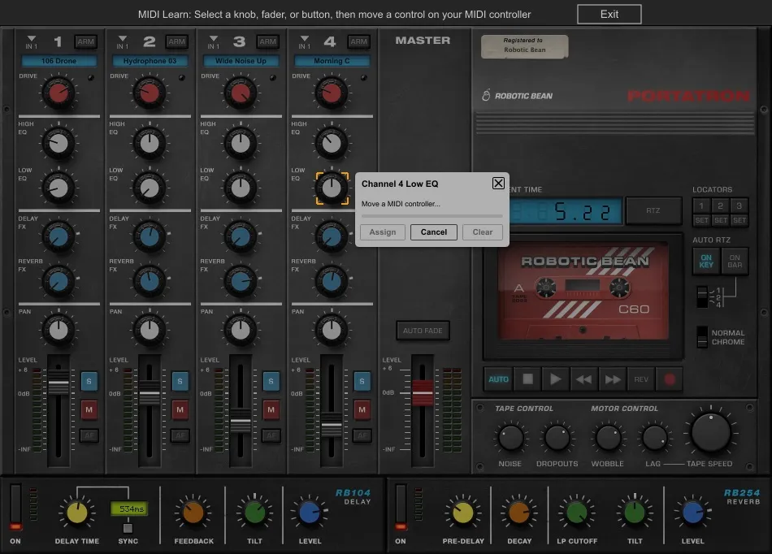Click the Fast Forward transport button
Image resolution: width=772 pixels, height=554 pixels.
click(x=613, y=379)
